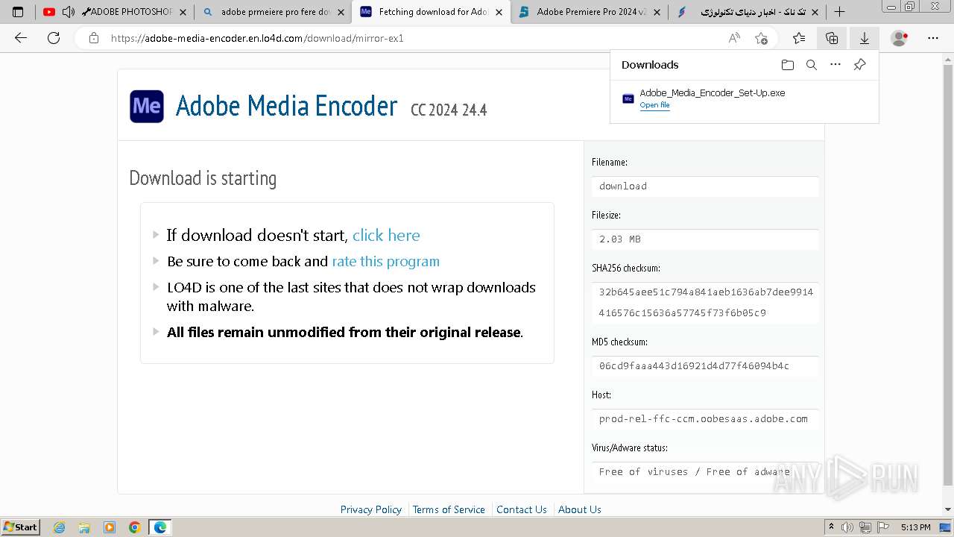Open a new tab with plus icon
Screen dimensions: 954x537
[x=839, y=12]
